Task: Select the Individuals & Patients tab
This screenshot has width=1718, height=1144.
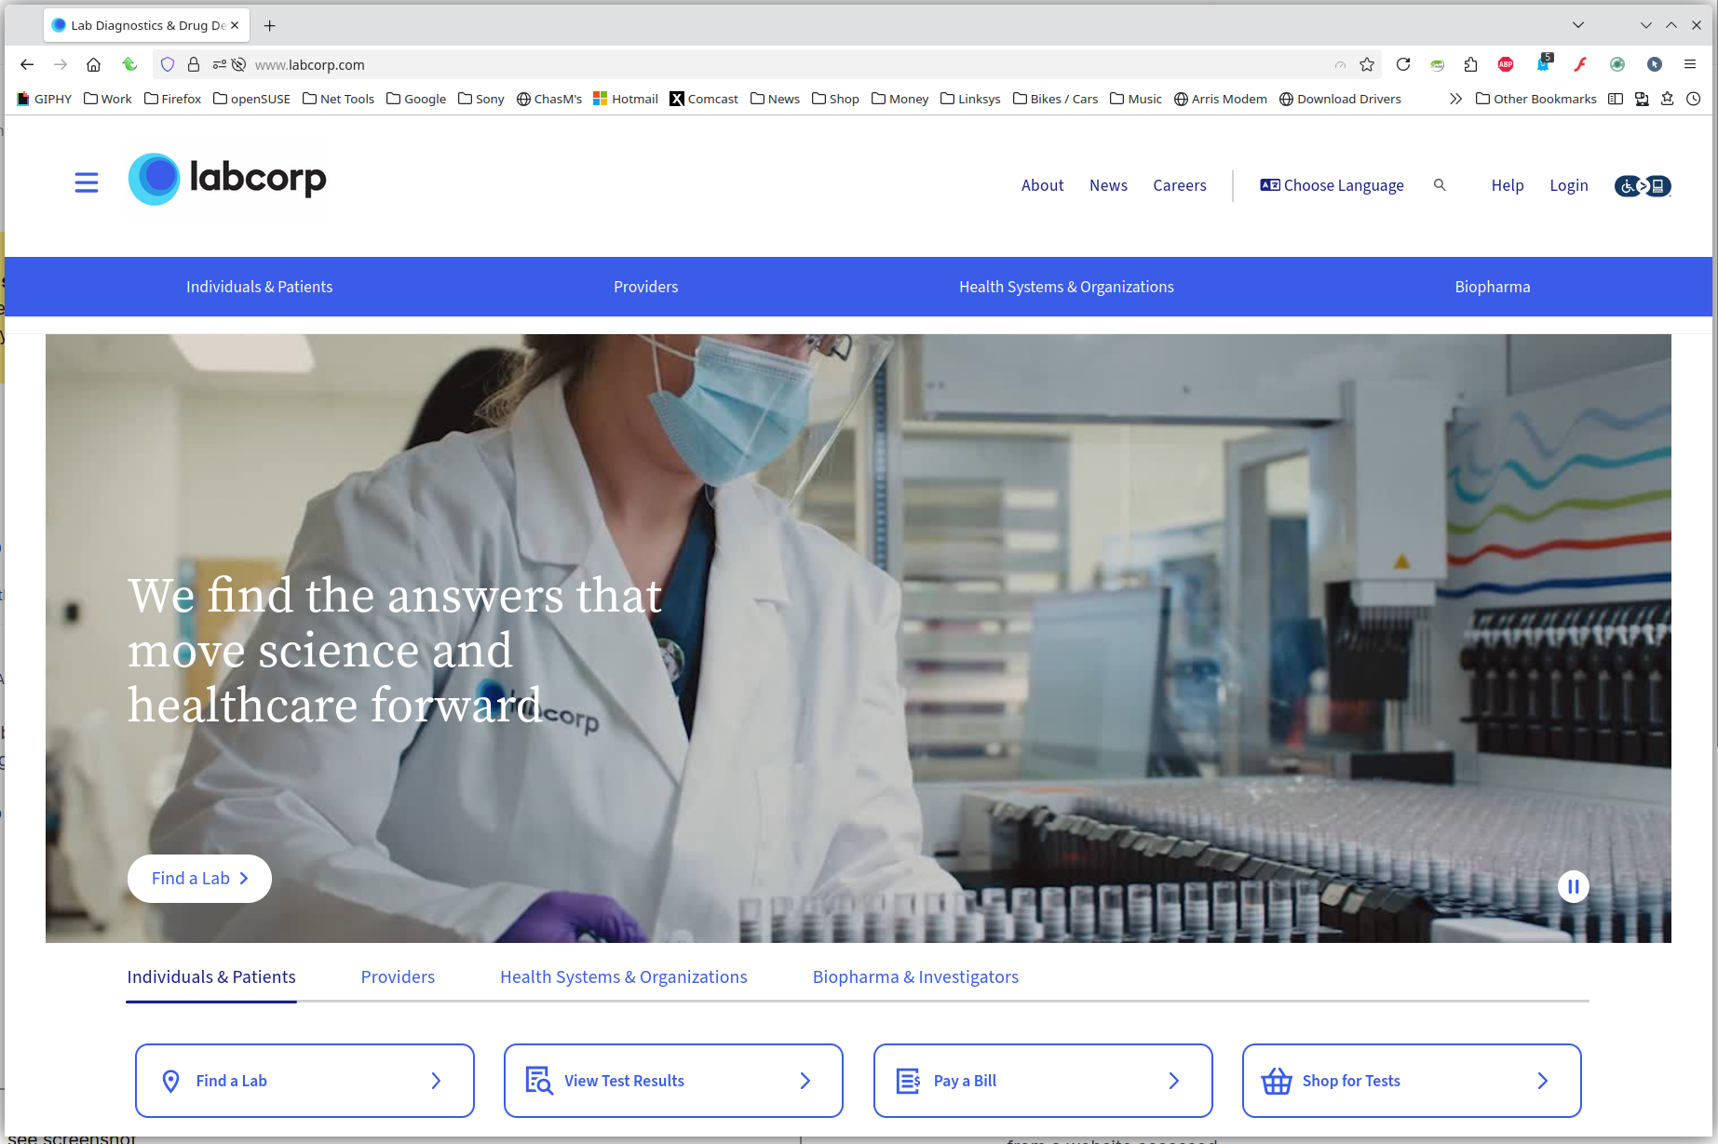Action: 210,976
